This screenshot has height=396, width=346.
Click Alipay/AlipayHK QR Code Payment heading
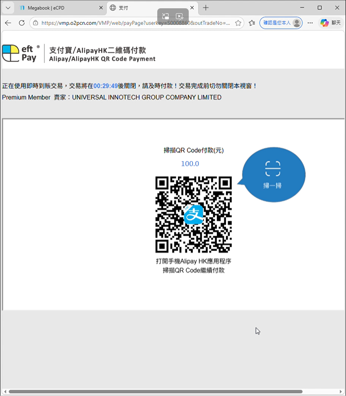102,59
